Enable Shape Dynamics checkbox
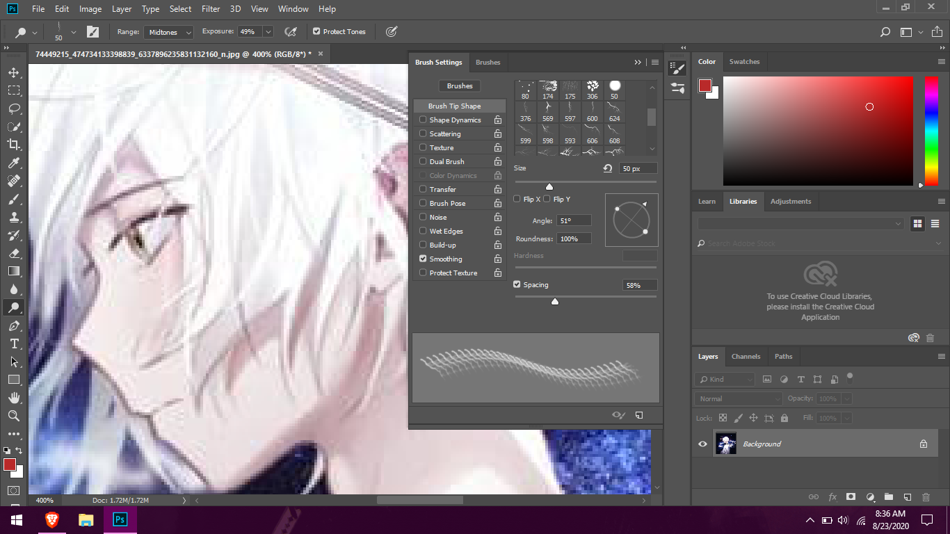 (x=423, y=120)
